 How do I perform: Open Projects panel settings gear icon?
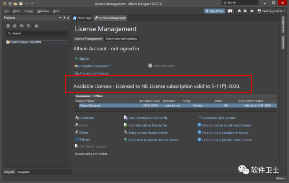tap(36, 26)
